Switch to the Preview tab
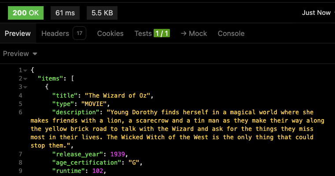335x176 pixels. click(x=18, y=33)
